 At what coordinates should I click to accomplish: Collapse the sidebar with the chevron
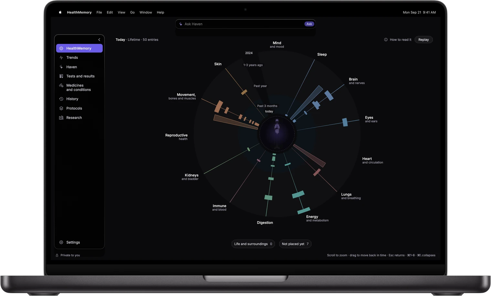(99, 40)
